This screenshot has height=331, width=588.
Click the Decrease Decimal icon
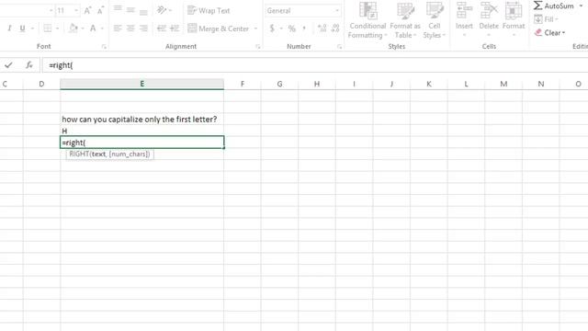click(335, 29)
